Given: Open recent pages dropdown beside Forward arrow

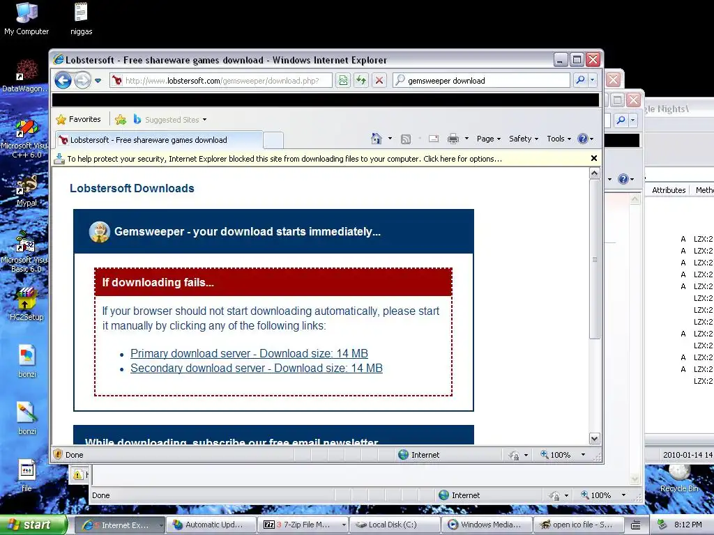Looking at the screenshot, I should (98, 81).
